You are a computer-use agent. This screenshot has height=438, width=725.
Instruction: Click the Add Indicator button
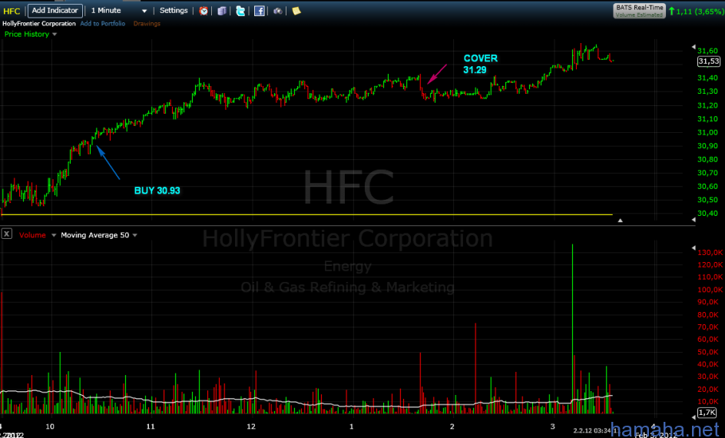[55, 11]
